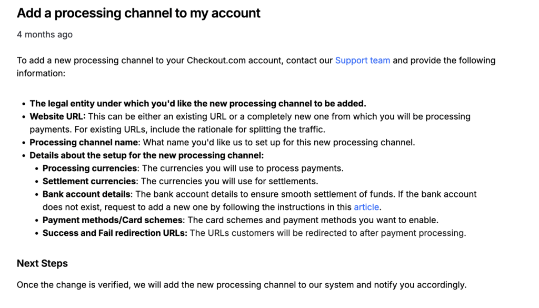Click the 'Processing channel name' bold label
Screen dimensions: 539x308
tap(84, 142)
